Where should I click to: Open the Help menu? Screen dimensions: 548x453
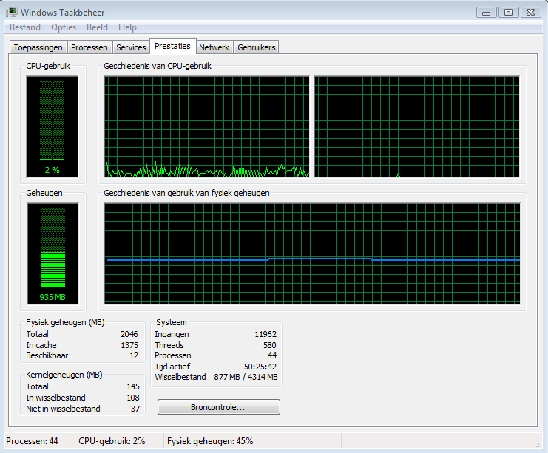click(x=127, y=27)
